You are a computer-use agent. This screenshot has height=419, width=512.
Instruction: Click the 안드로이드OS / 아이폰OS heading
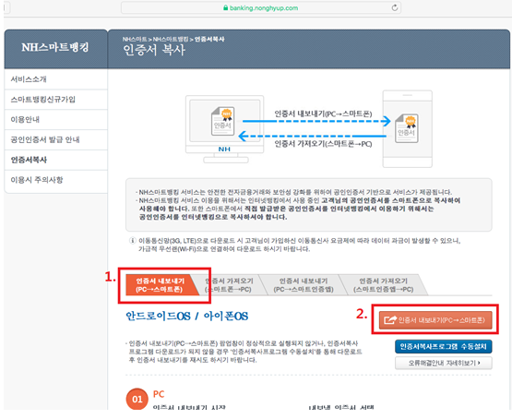(187, 317)
